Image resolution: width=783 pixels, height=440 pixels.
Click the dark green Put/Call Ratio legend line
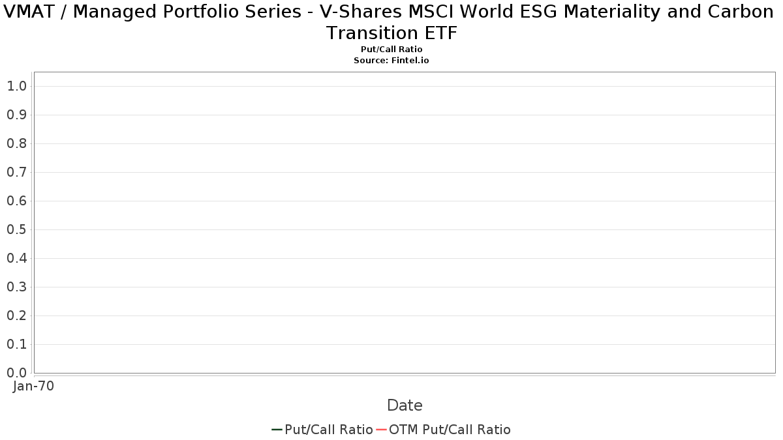(277, 430)
